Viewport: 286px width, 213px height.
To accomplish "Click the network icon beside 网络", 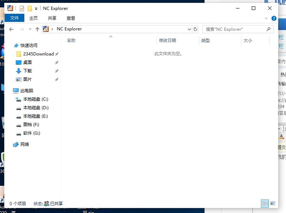I will (16, 145).
